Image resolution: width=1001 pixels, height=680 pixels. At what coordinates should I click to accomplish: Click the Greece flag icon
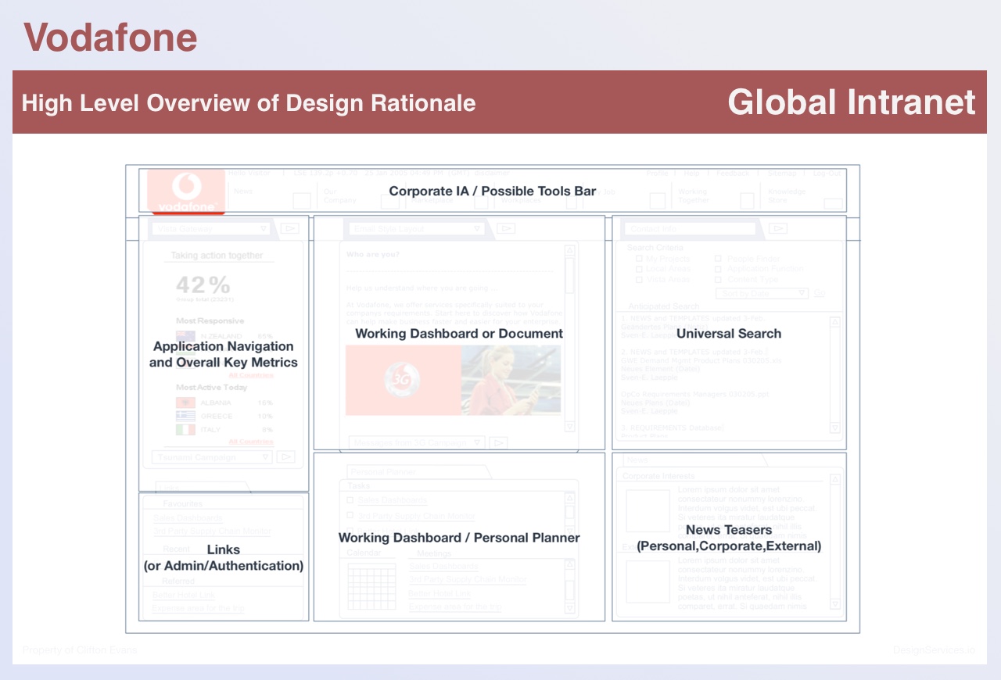(185, 416)
